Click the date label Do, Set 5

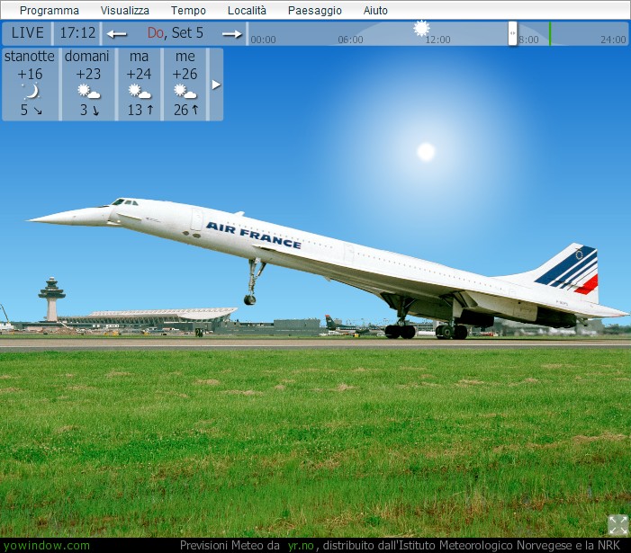[x=175, y=33]
